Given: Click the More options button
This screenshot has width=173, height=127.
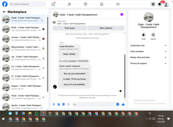Looking at the screenshot, I should (106, 28).
